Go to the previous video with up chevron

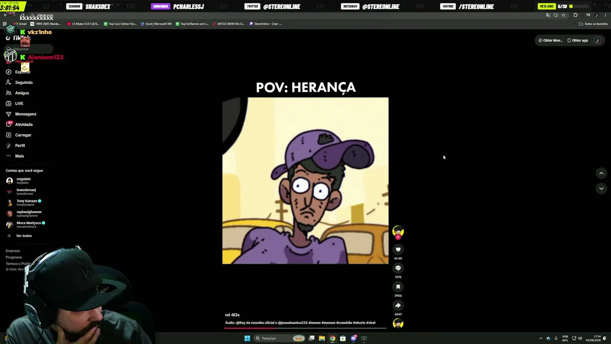[x=601, y=173]
